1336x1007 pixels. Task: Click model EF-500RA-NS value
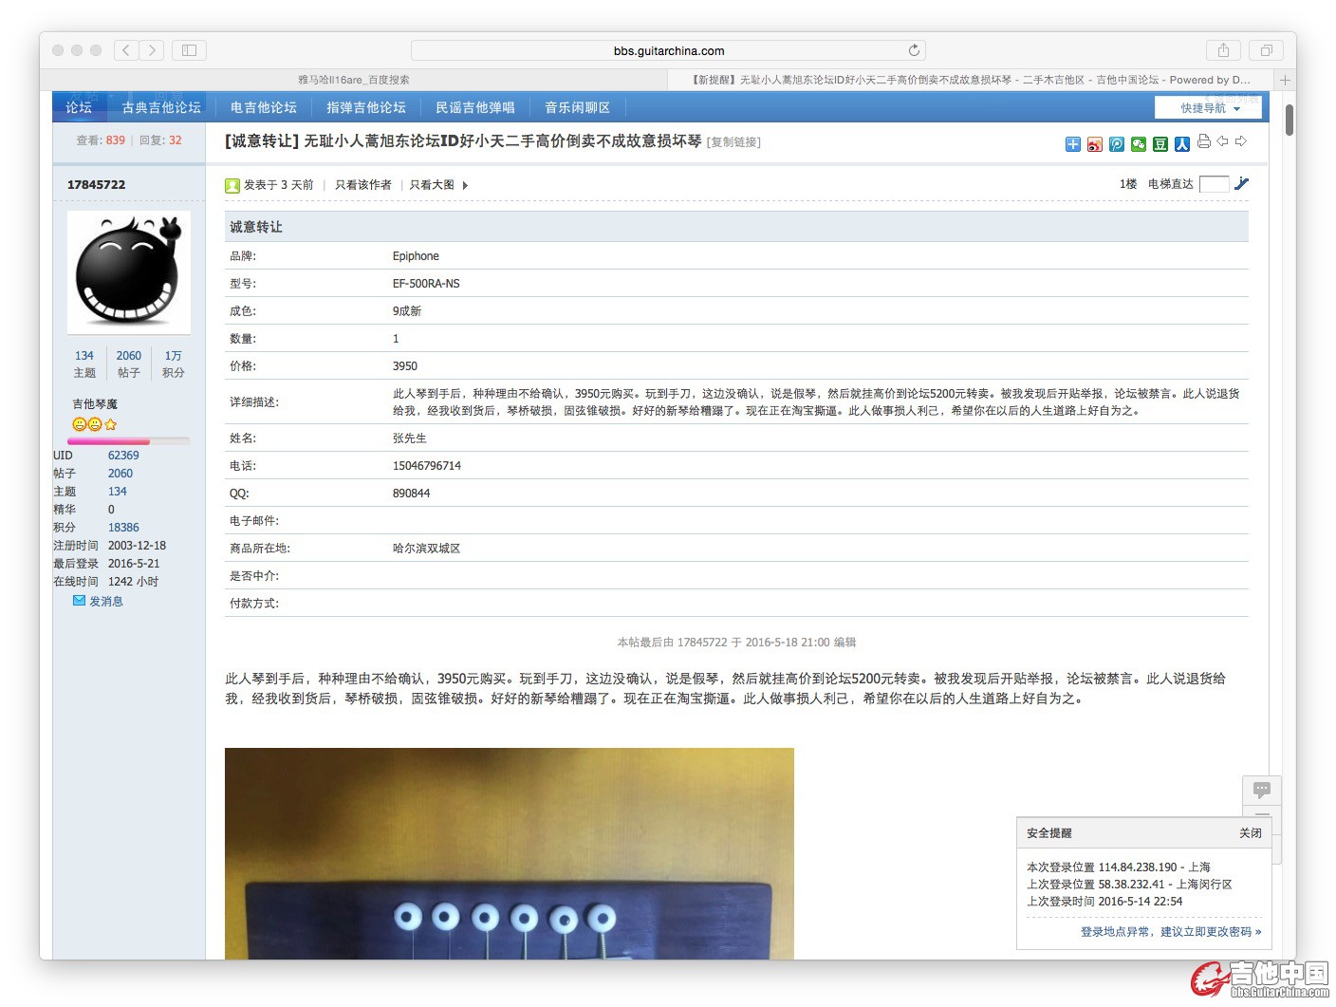(x=426, y=284)
